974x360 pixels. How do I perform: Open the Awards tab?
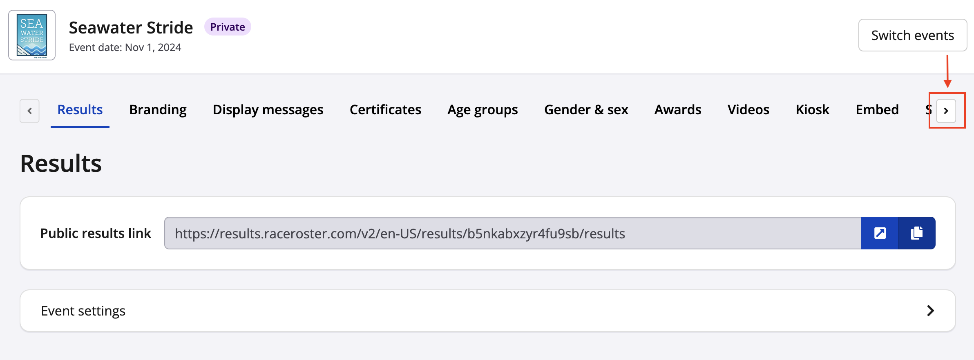pos(677,110)
